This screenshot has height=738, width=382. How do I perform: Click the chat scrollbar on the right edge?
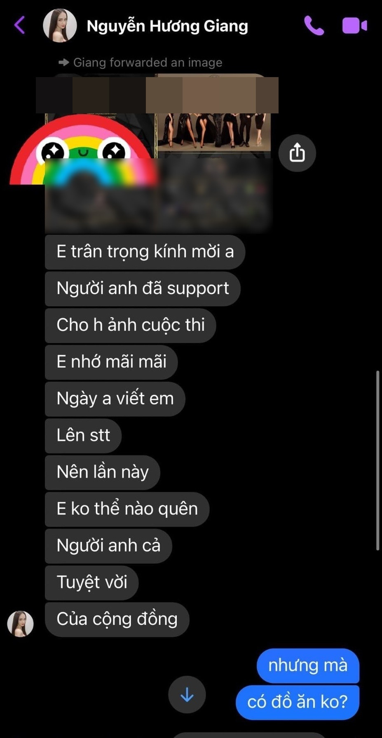coord(378,461)
